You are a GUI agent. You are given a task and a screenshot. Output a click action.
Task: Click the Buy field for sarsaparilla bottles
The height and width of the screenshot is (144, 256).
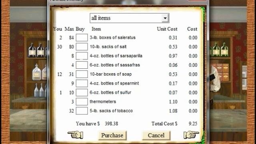tap(82, 56)
